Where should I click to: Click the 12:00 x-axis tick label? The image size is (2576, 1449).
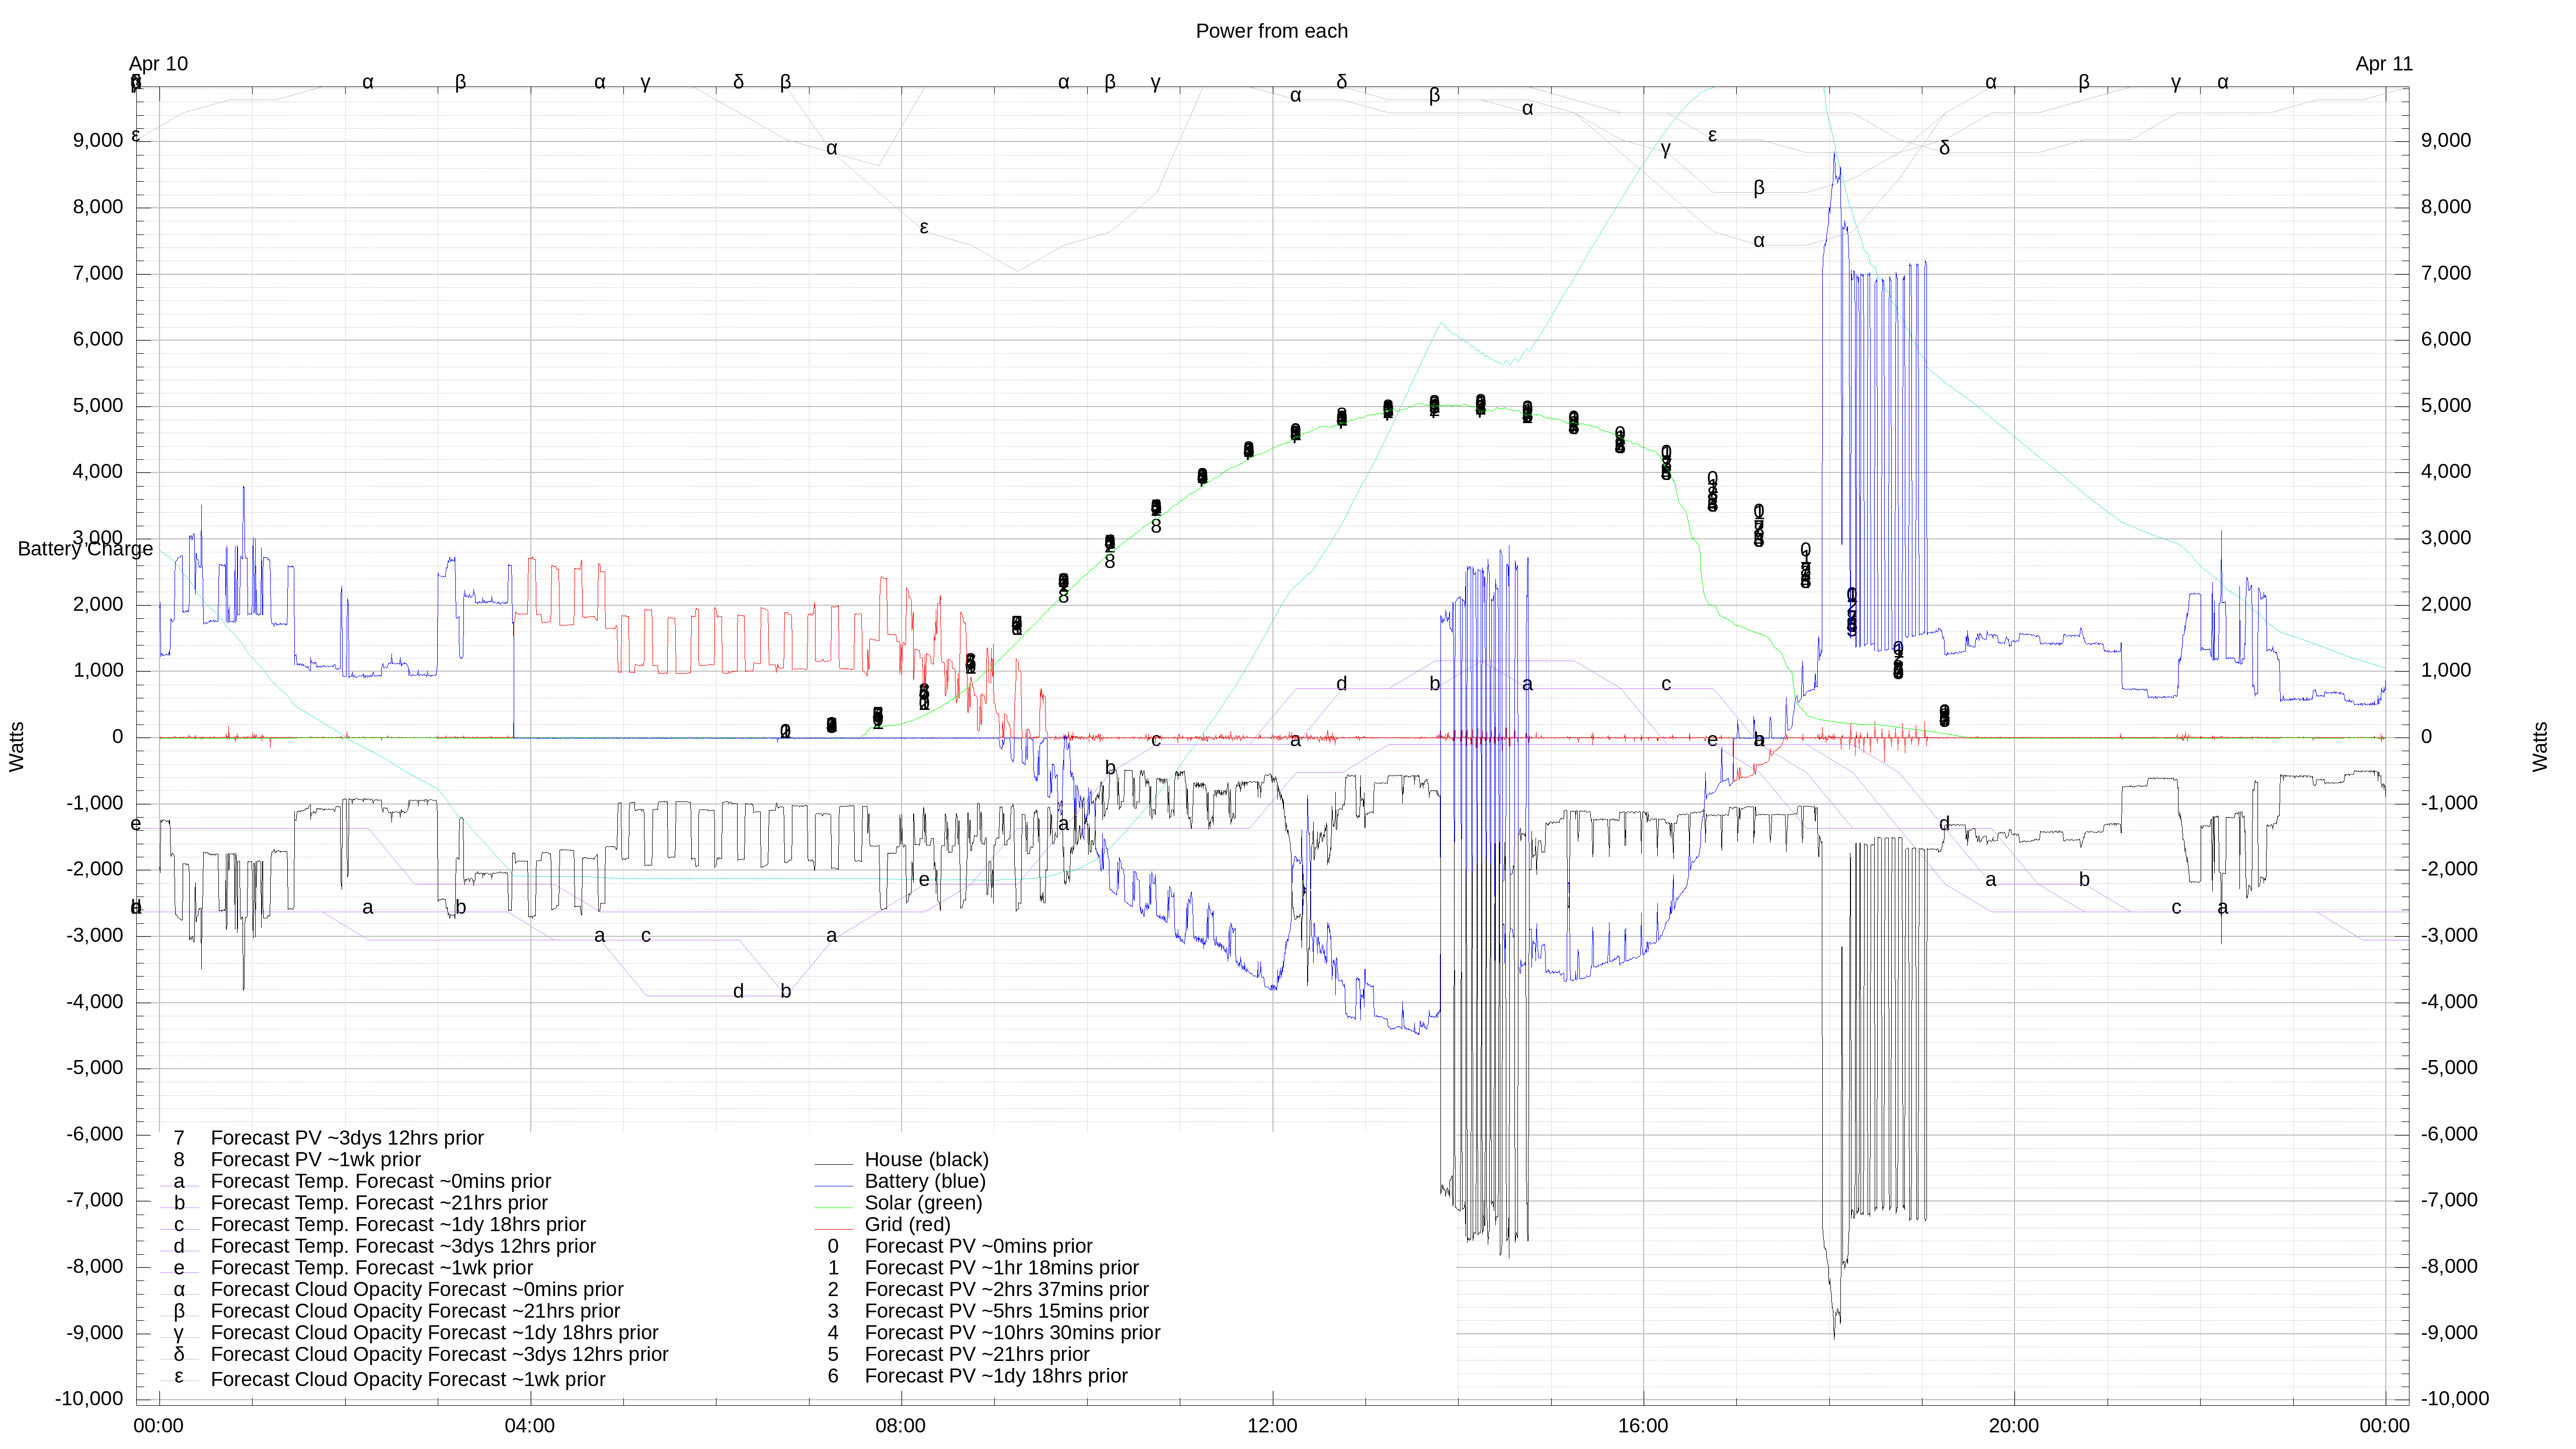pyautogui.click(x=1272, y=1427)
